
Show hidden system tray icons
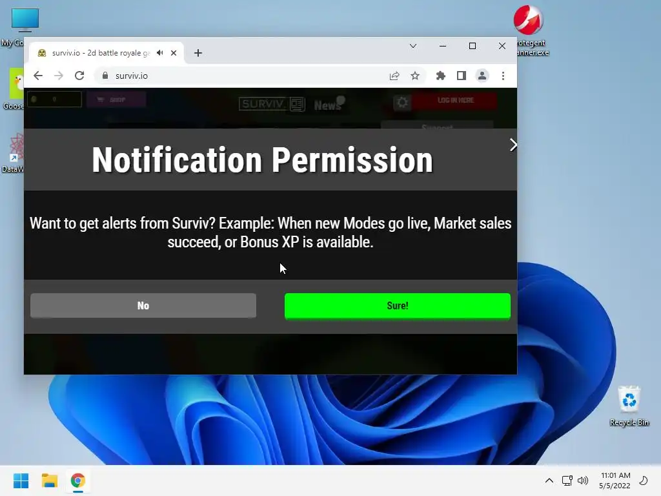pyautogui.click(x=549, y=480)
